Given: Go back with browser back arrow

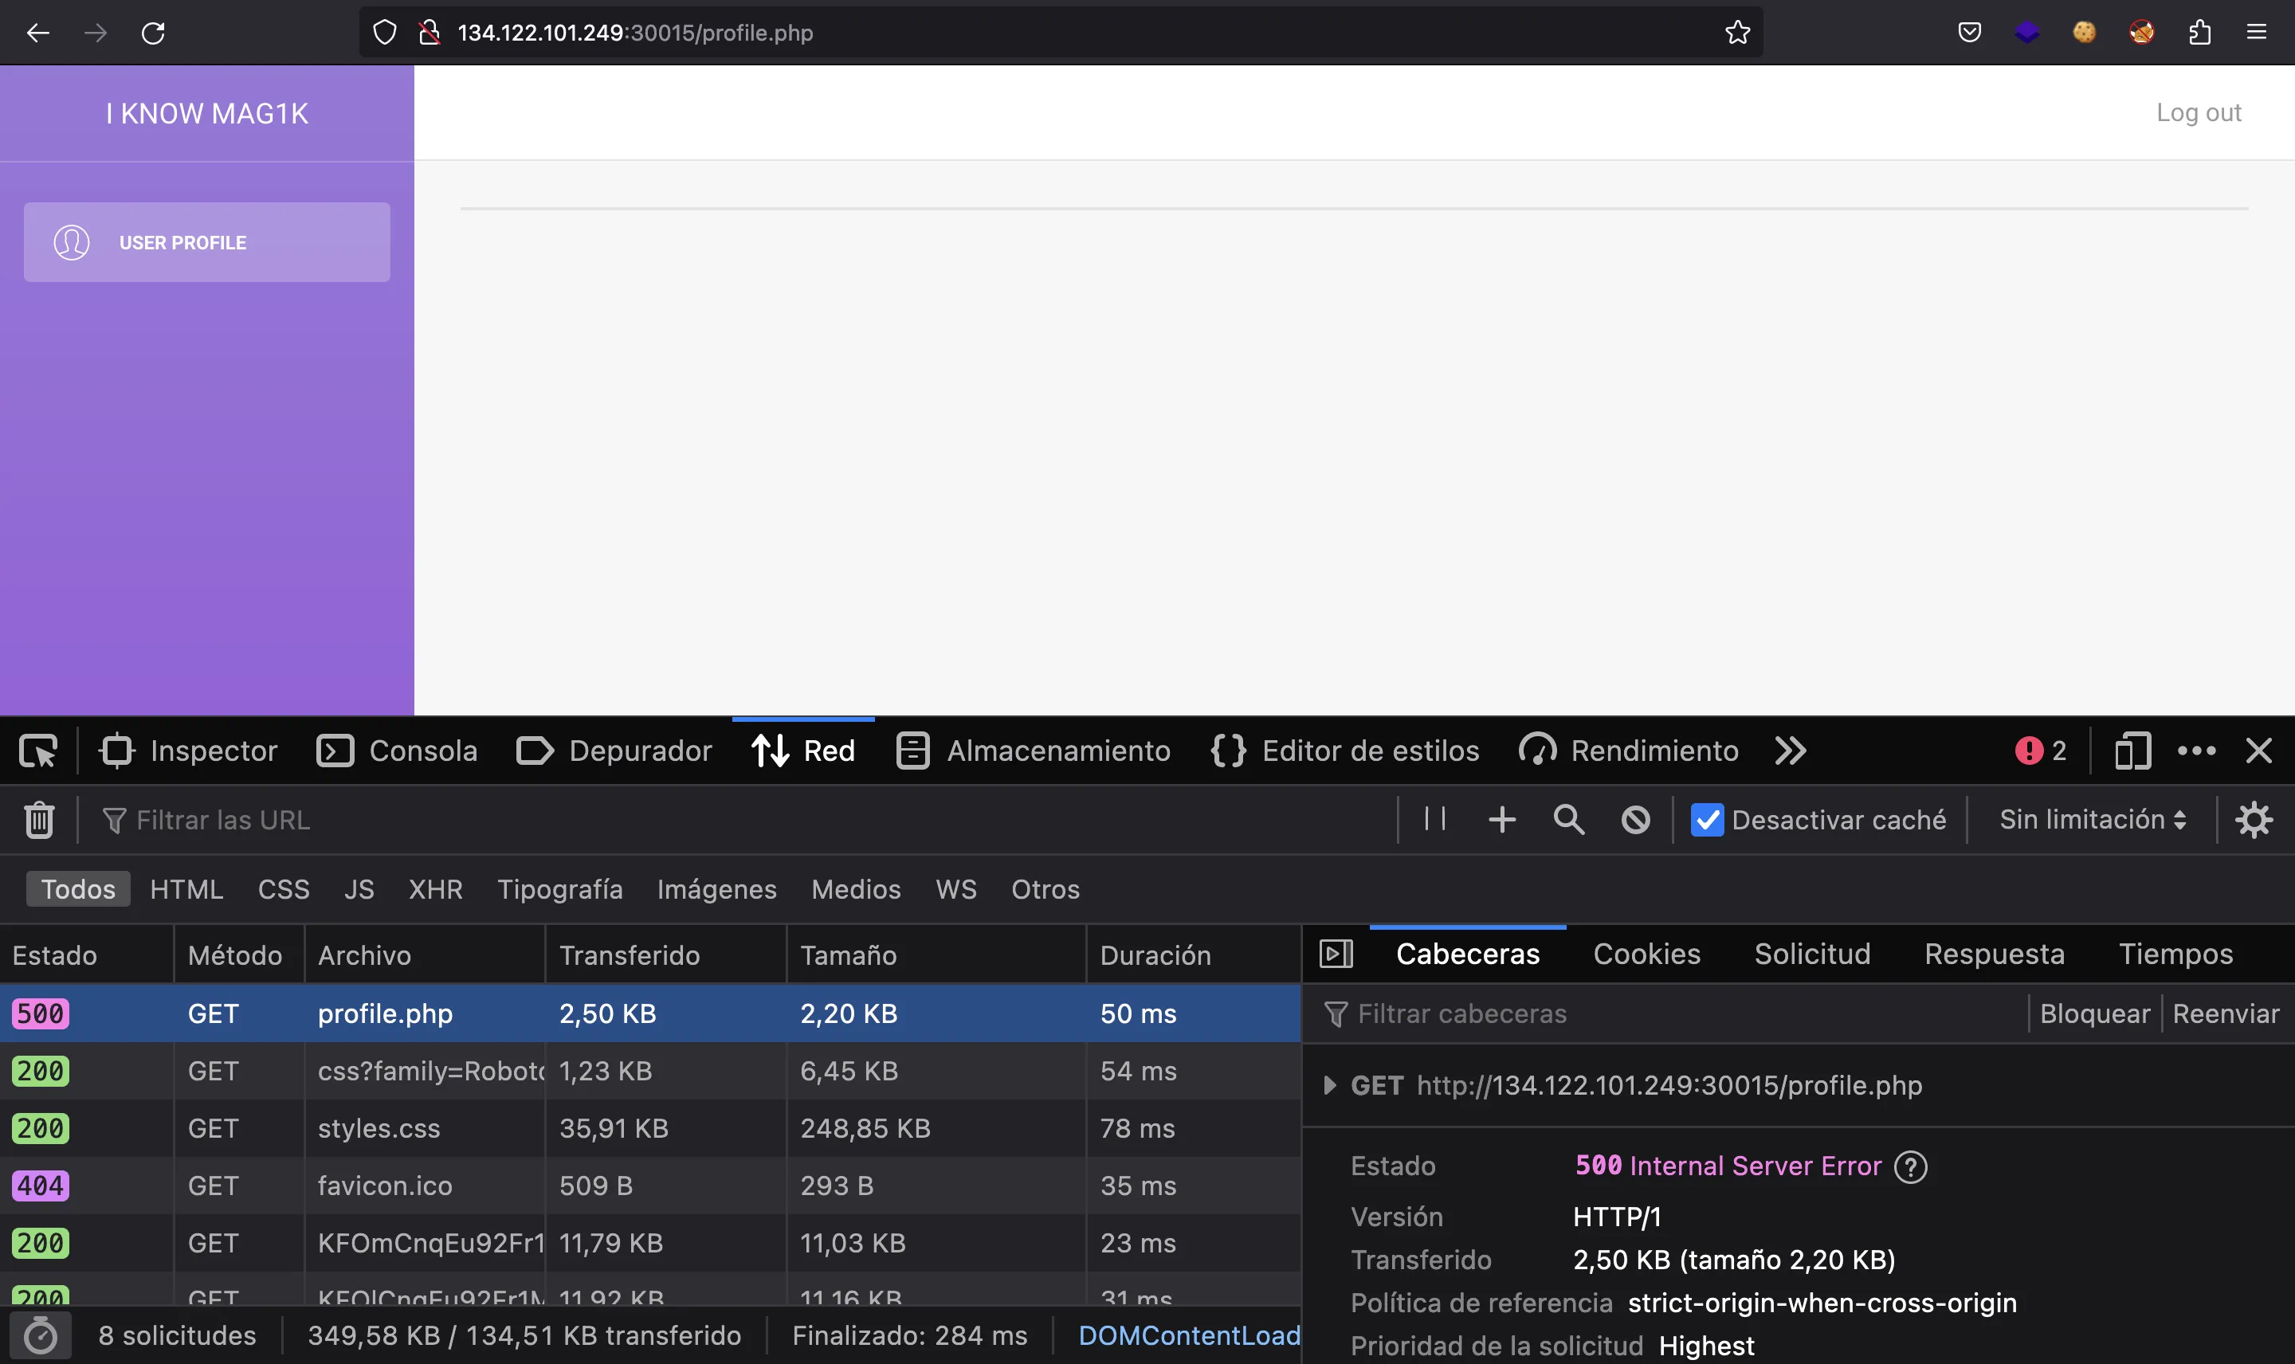Looking at the screenshot, I should pyautogui.click(x=37, y=33).
